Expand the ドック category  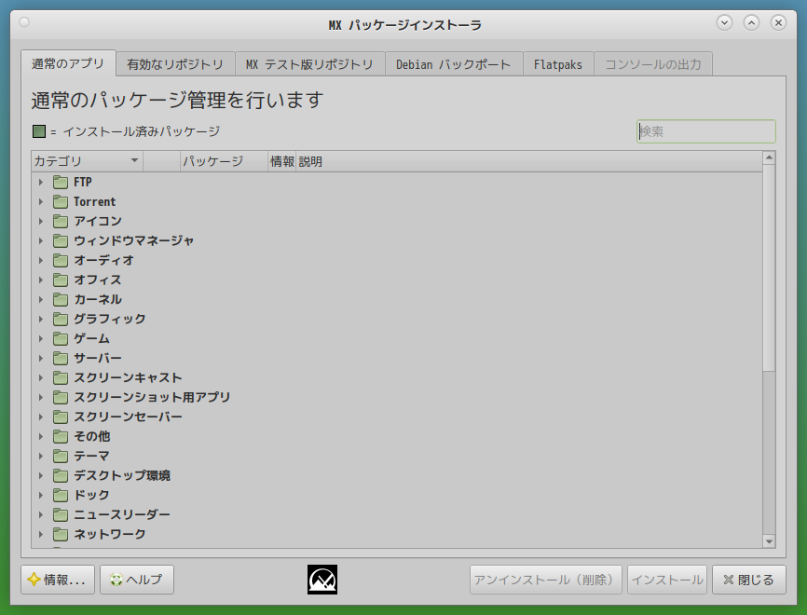click(x=41, y=495)
